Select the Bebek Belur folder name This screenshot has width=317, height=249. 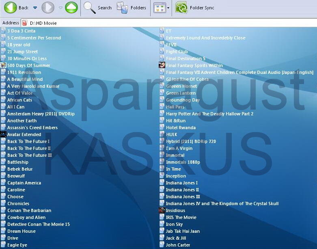point(20,169)
